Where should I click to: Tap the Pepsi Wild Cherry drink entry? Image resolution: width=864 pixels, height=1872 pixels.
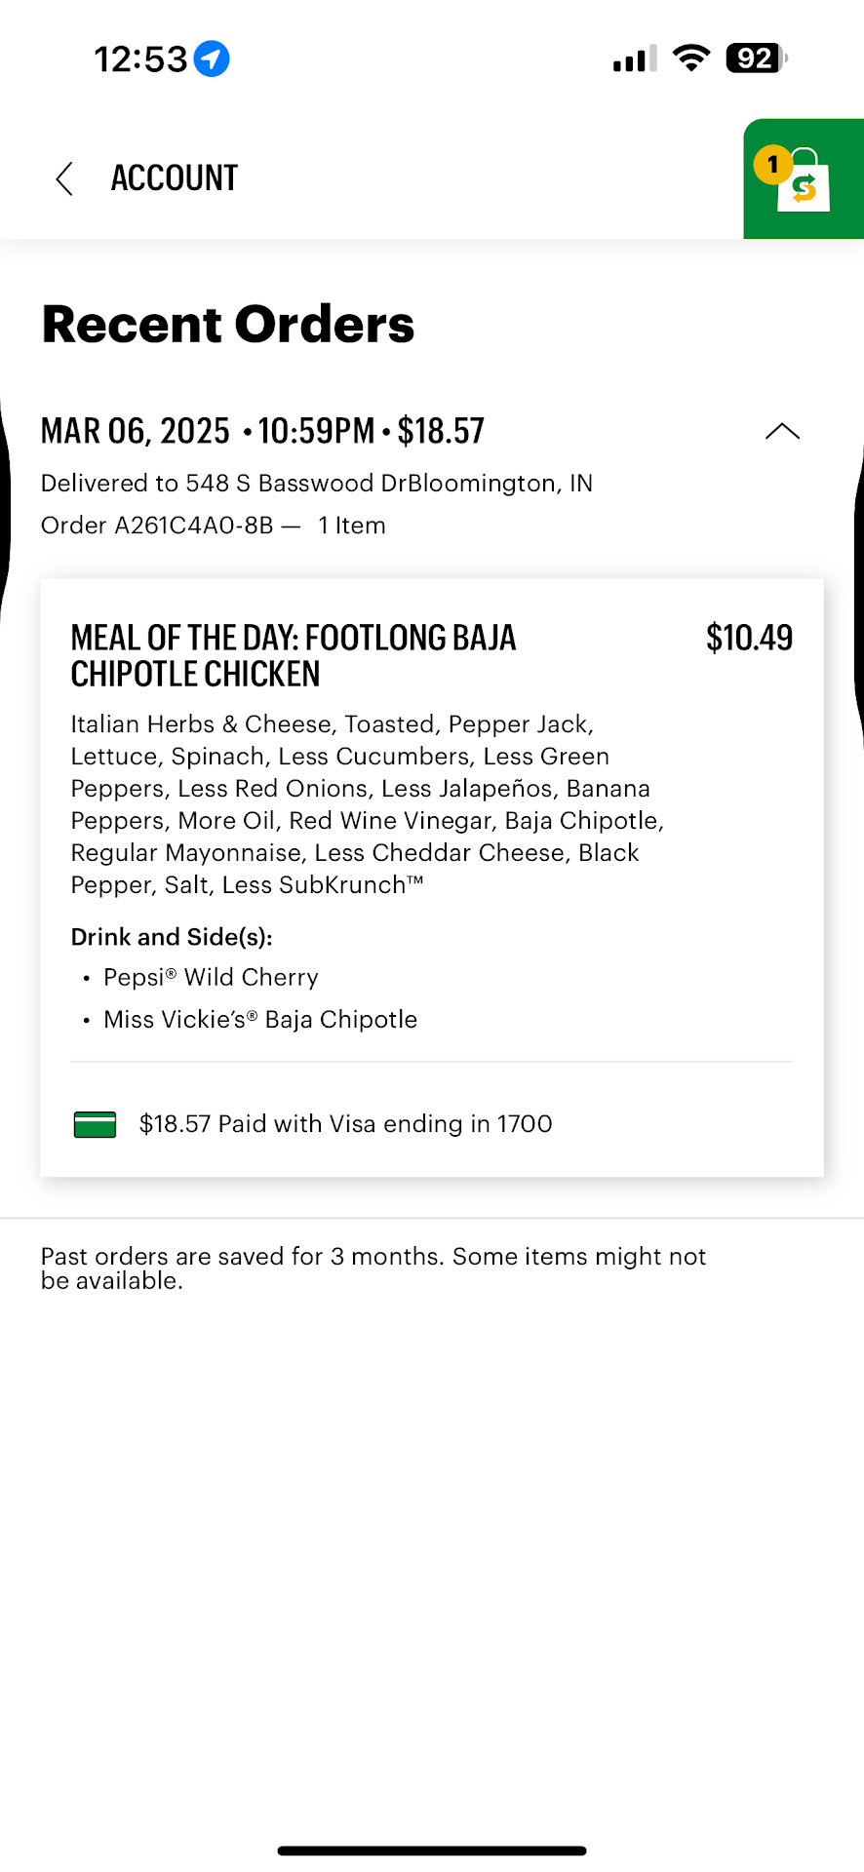point(211,978)
